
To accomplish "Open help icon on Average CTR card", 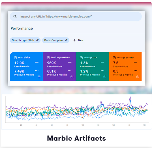I will pyautogui.click(x=105, y=77).
